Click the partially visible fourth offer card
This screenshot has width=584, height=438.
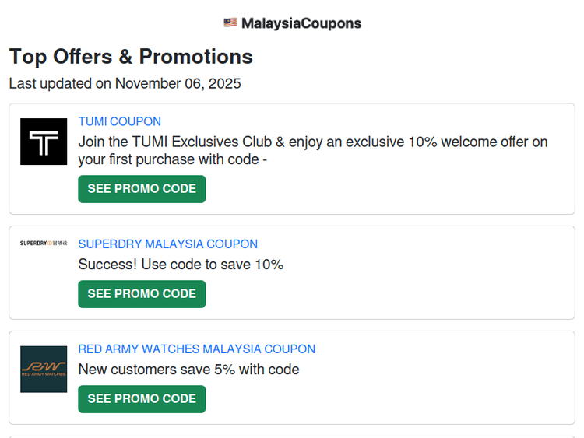click(292, 436)
